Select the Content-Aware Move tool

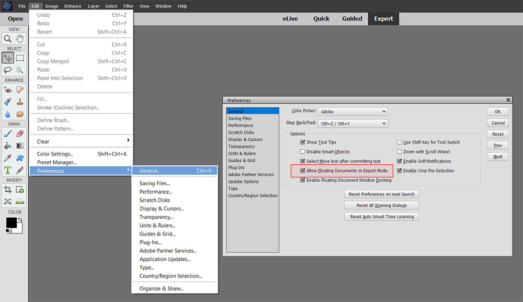[x=8, y=202]
